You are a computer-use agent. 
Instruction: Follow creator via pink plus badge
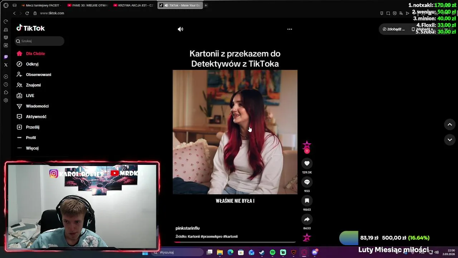307,151
